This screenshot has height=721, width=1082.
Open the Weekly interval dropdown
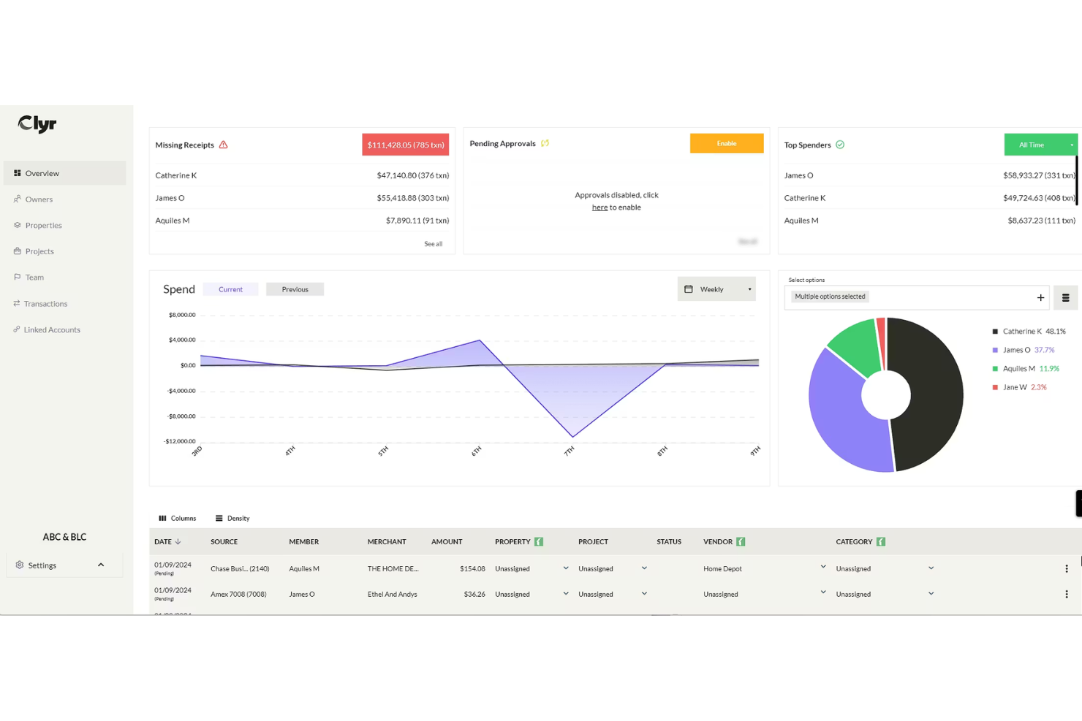click(x=716, y=289)
